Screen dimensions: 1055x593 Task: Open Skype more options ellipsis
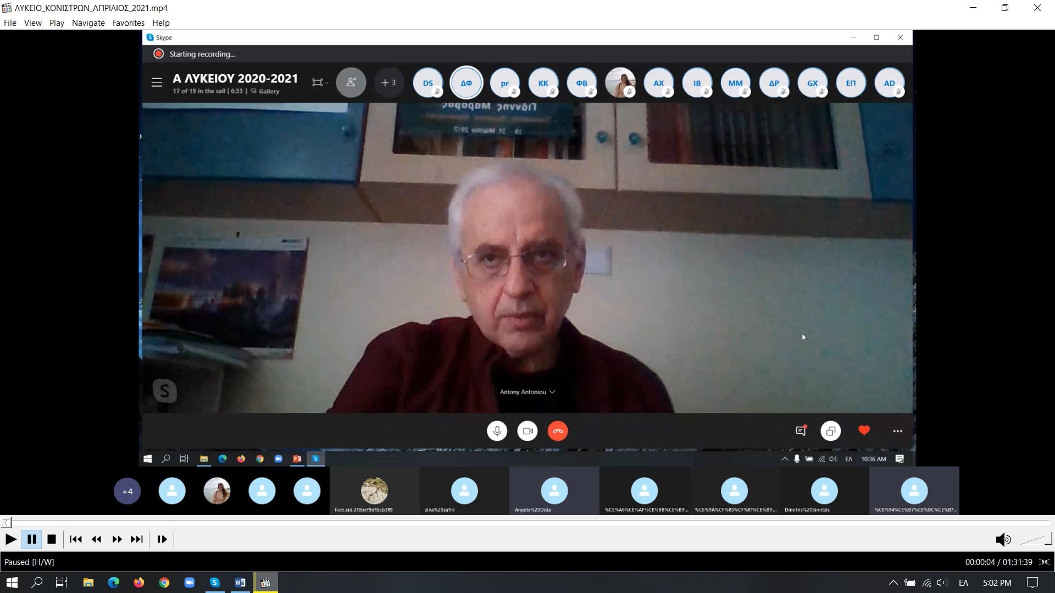coord(898,431)
